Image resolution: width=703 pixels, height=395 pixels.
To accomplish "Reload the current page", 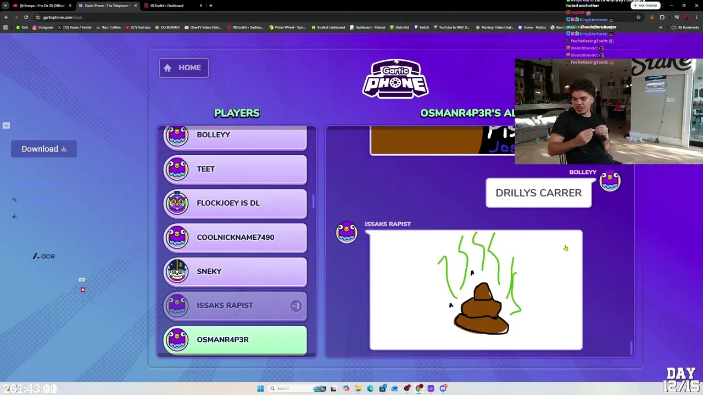I will click(26, 17).
